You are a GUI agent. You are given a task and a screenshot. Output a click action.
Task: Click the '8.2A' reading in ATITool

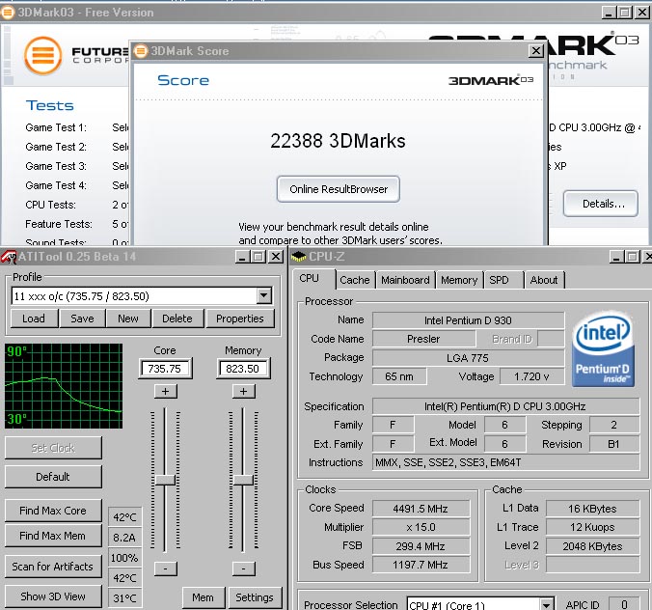click(x=124, y=538)
